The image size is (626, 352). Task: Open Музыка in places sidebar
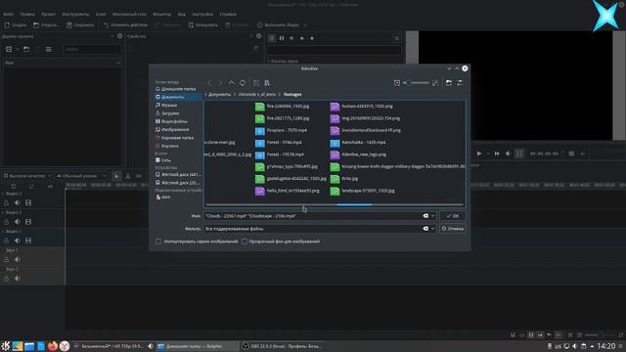pyautogui.click(x=166, y=105)
